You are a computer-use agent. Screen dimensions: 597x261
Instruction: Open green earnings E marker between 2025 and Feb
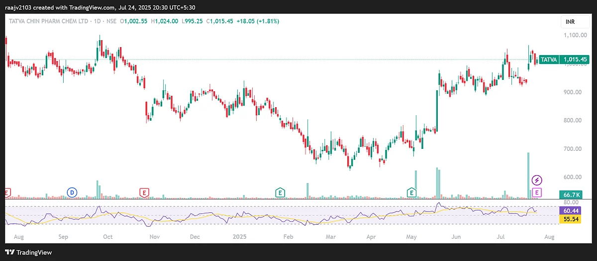pyautogui.click(x=281, y=192)
